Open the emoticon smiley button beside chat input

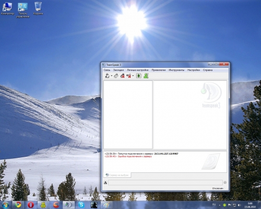click(x=225, y=182)
